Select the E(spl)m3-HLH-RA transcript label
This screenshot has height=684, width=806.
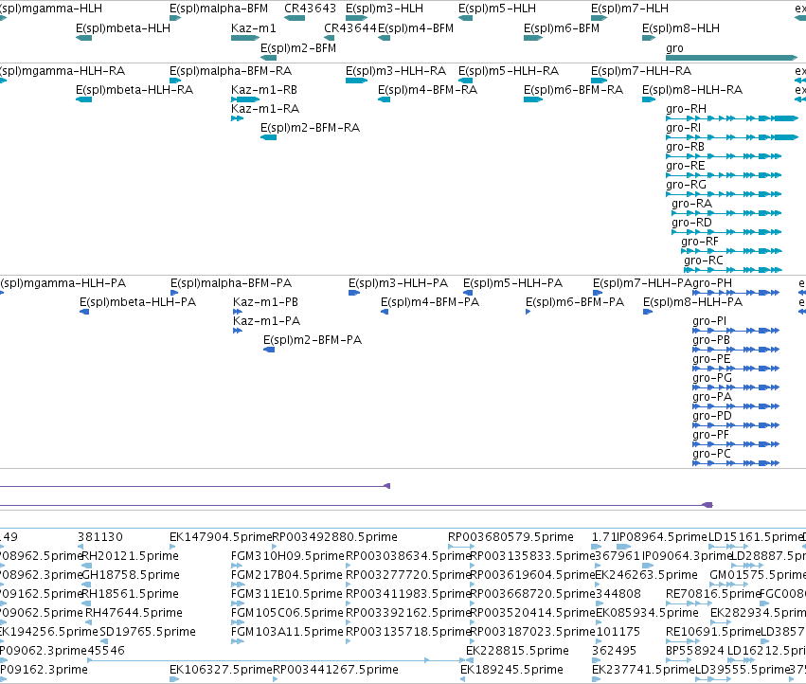[396, 71]
